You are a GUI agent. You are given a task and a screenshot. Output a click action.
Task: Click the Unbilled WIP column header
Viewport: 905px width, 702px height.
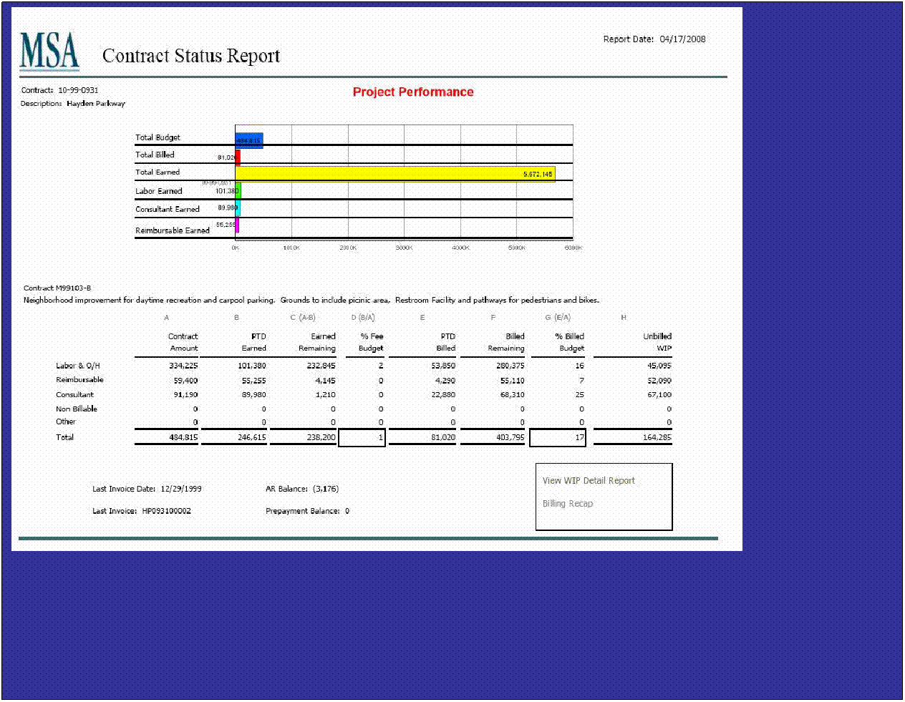point(657,342)
